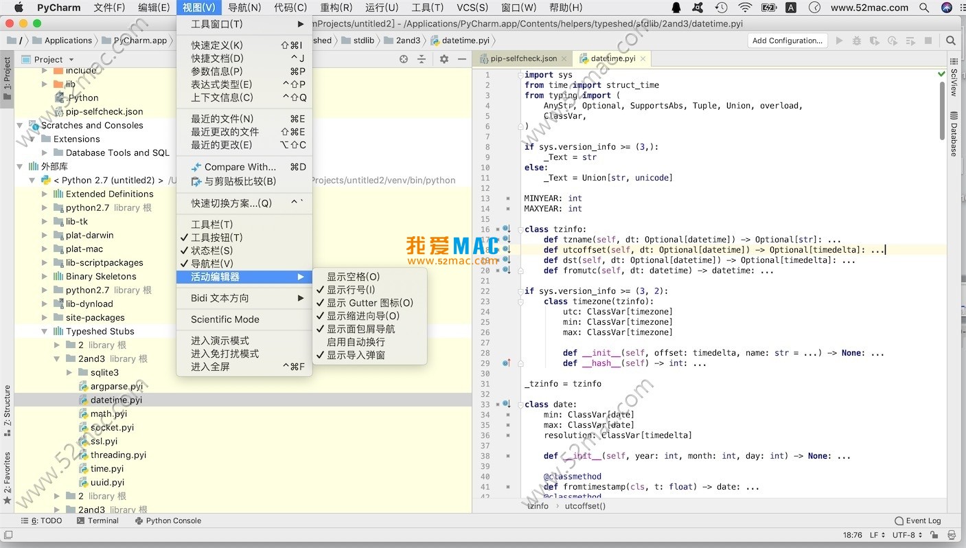Hide the Project panel with minus icon
The height and width of the screenshot is (548, 966).
pyautogui.click(x=461, y=59)
